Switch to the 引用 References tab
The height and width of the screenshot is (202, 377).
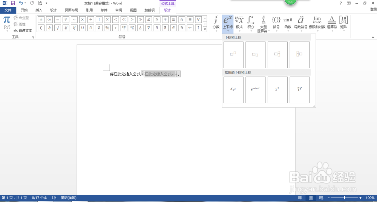[x=89, y=10]
